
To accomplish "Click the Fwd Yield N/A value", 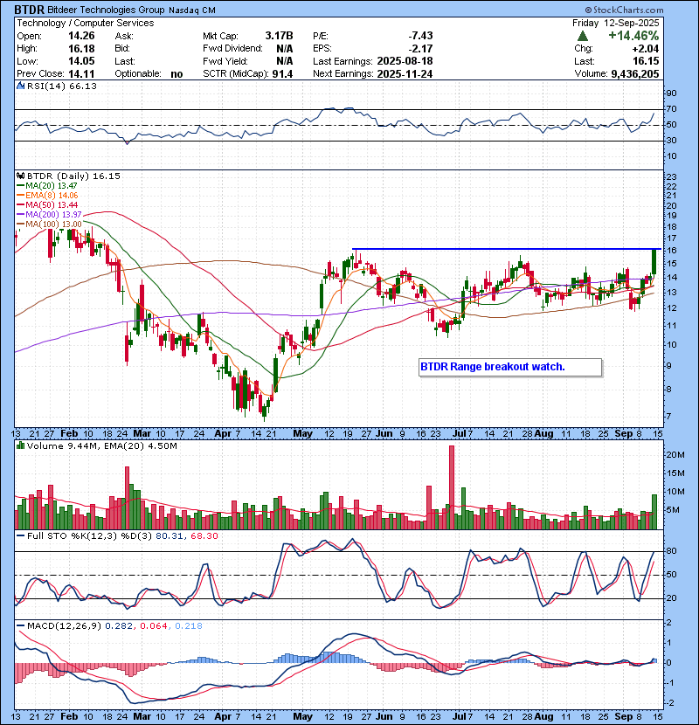I will coord(285,61).
